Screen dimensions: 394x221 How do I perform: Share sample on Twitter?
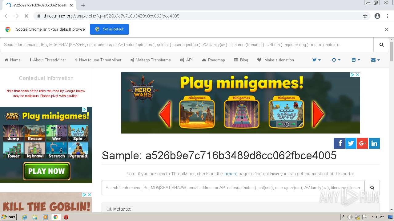point(351,143)
